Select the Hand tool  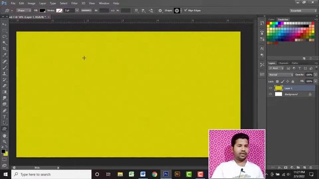pos(4,136)
